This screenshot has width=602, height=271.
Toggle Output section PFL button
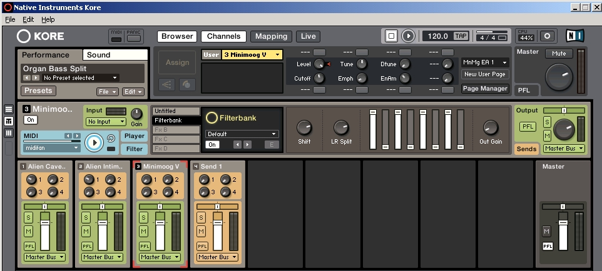(528, 127)
